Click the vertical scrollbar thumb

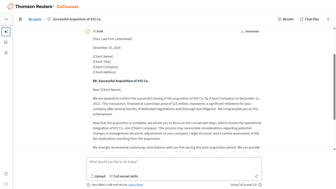coord(334,87)
